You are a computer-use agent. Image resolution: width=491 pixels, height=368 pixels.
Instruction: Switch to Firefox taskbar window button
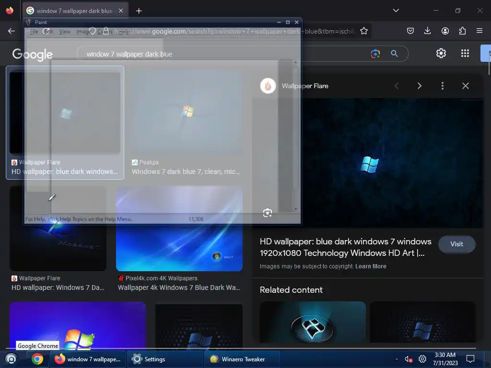point(88,359)
